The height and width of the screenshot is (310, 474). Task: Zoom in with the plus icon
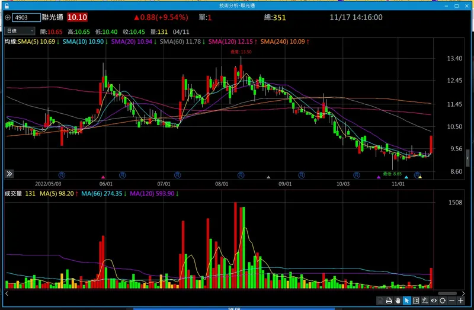coord(461,301)
